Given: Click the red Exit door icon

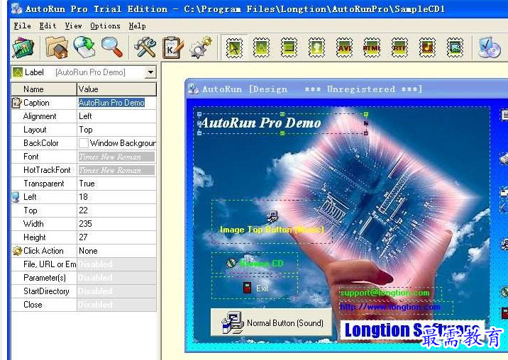Looking at the screenshot, I should coord(247,288).
